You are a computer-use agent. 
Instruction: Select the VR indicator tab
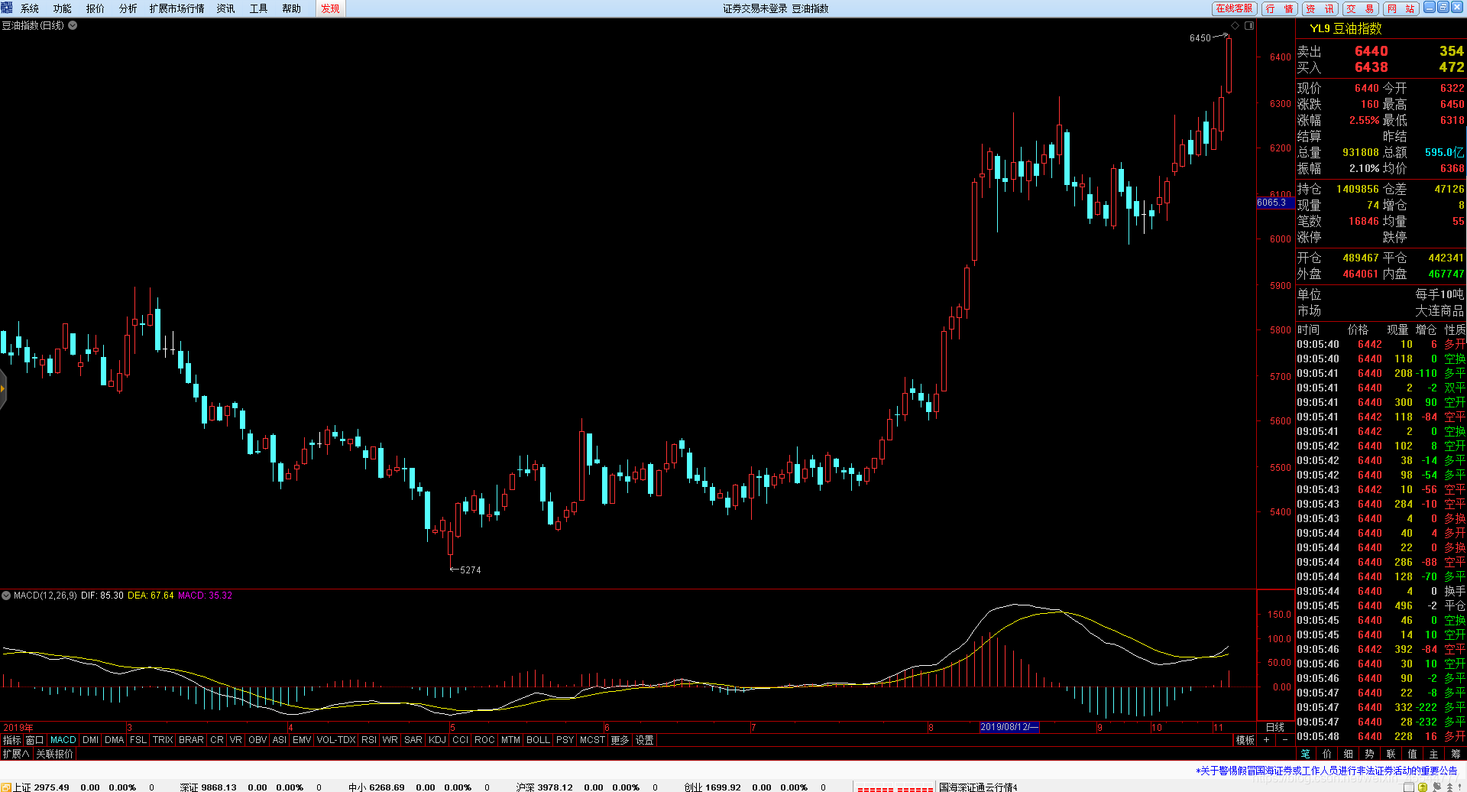[236, 740]
